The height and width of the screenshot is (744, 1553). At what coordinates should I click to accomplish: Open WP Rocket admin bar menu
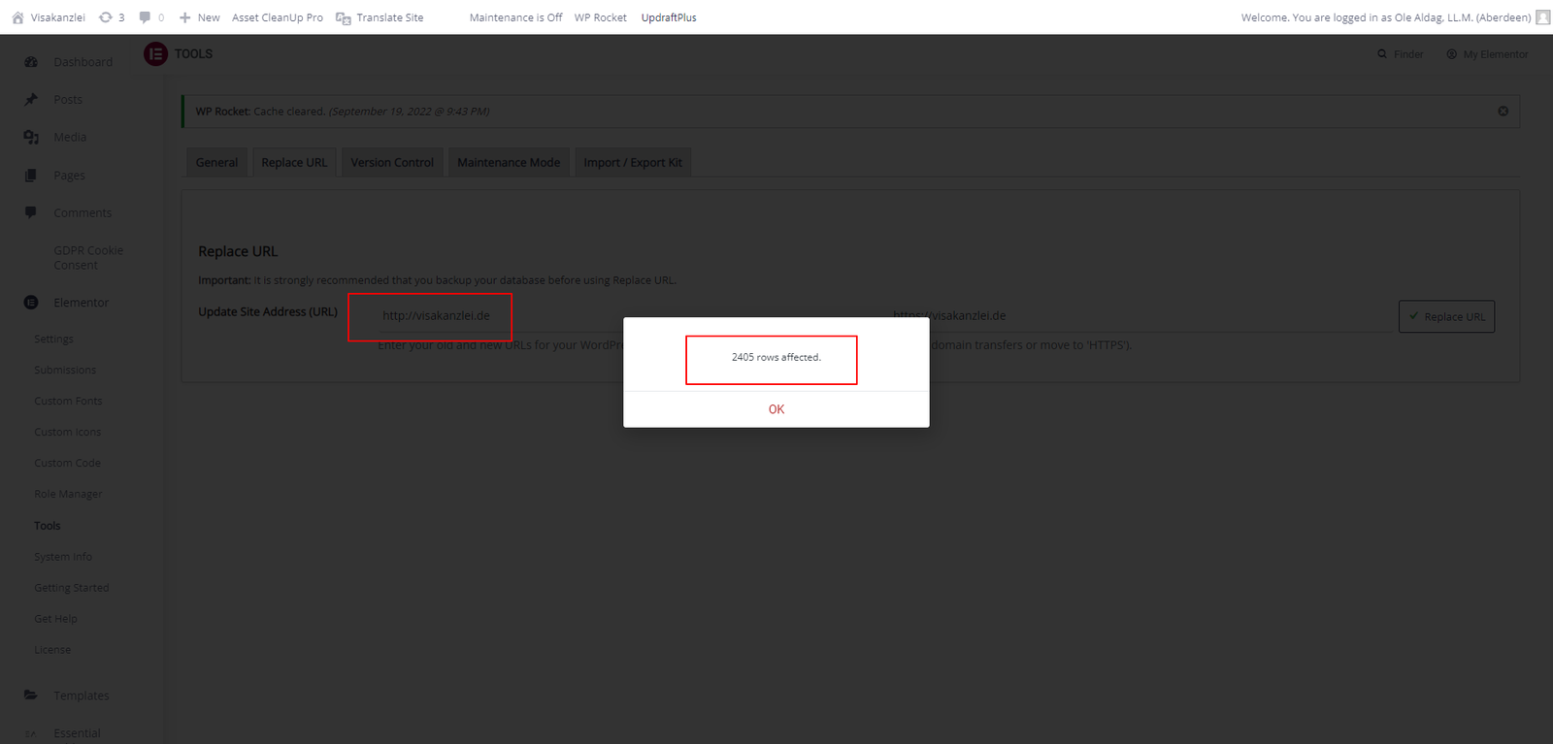pos(600,17)
